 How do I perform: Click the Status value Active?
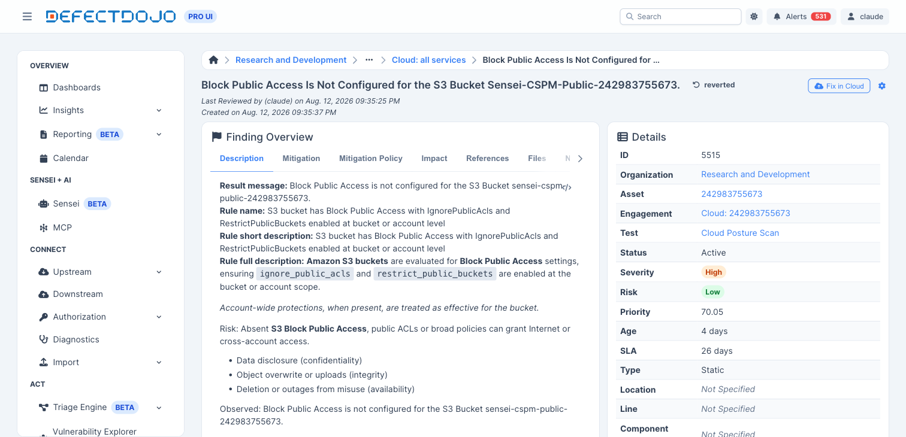pos(714,253)
